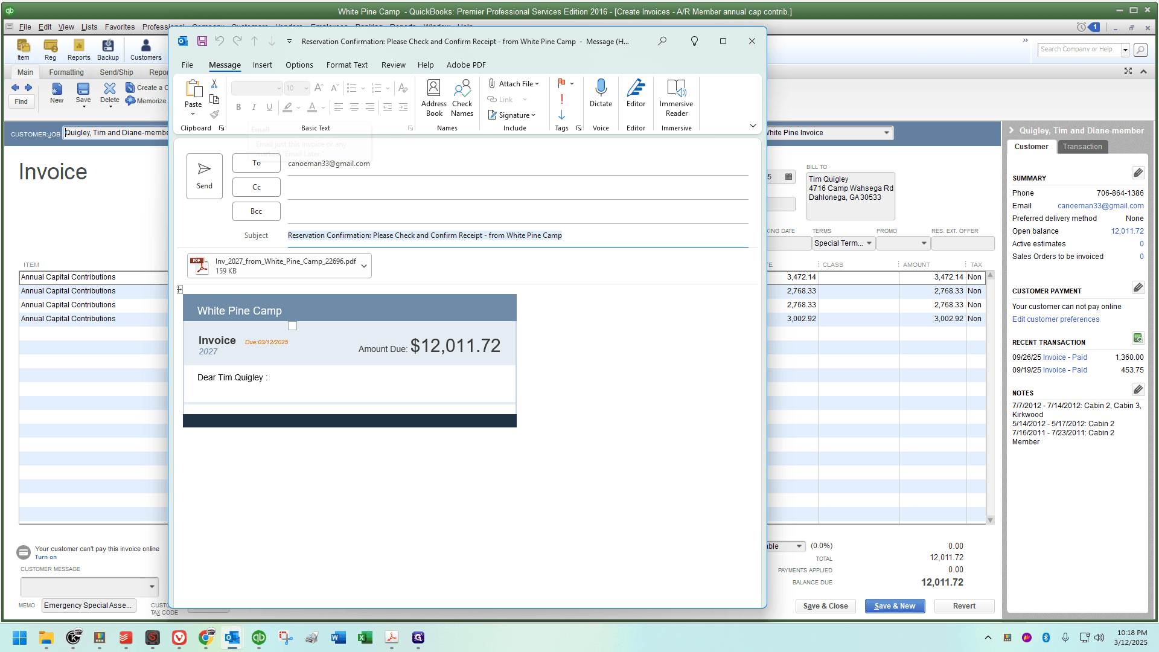Undo the last action in Outlook

point(220,41)
